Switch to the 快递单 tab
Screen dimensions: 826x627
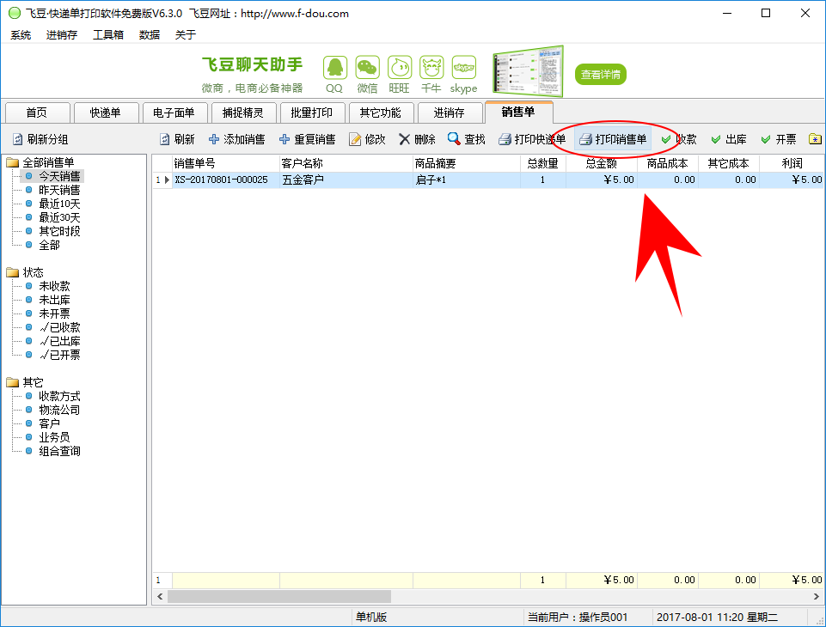coord(106,113)
